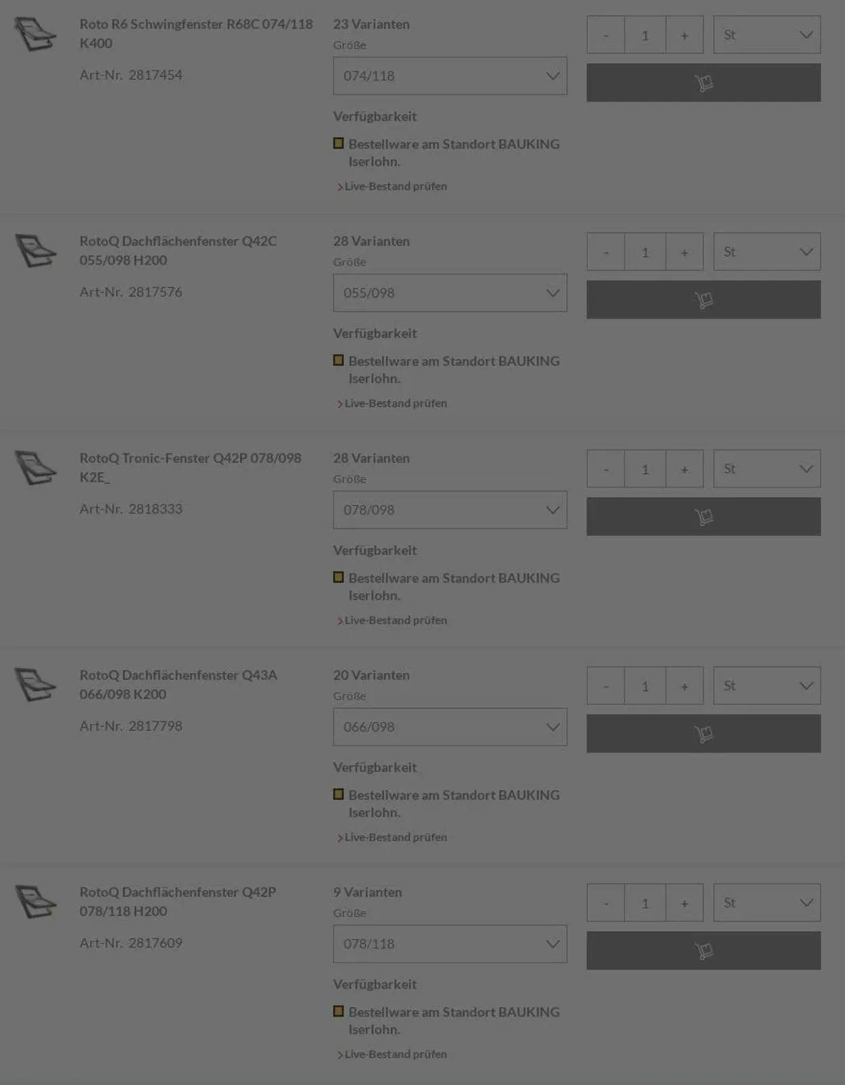Open RotoQ Dachflächenfenster Q42C 055/098 H200 link
The image size is (845, 1085).
click(178, 250)
